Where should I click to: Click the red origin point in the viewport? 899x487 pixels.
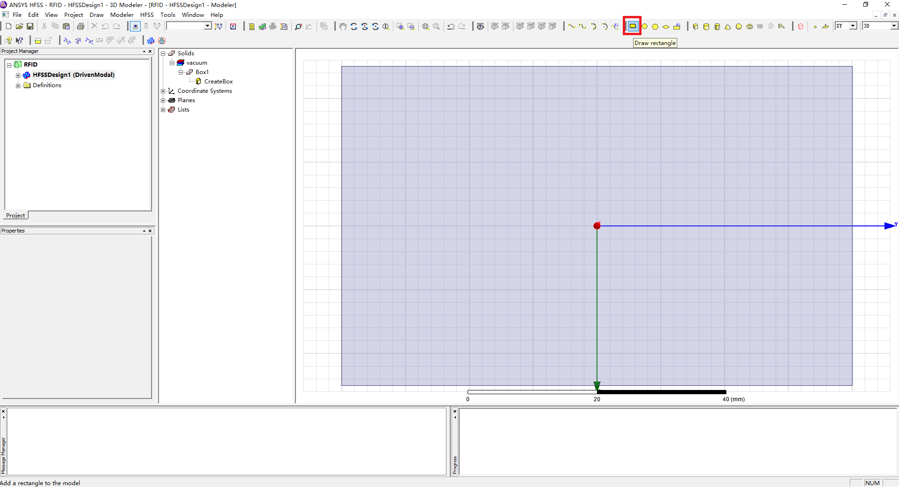[597, 226]
